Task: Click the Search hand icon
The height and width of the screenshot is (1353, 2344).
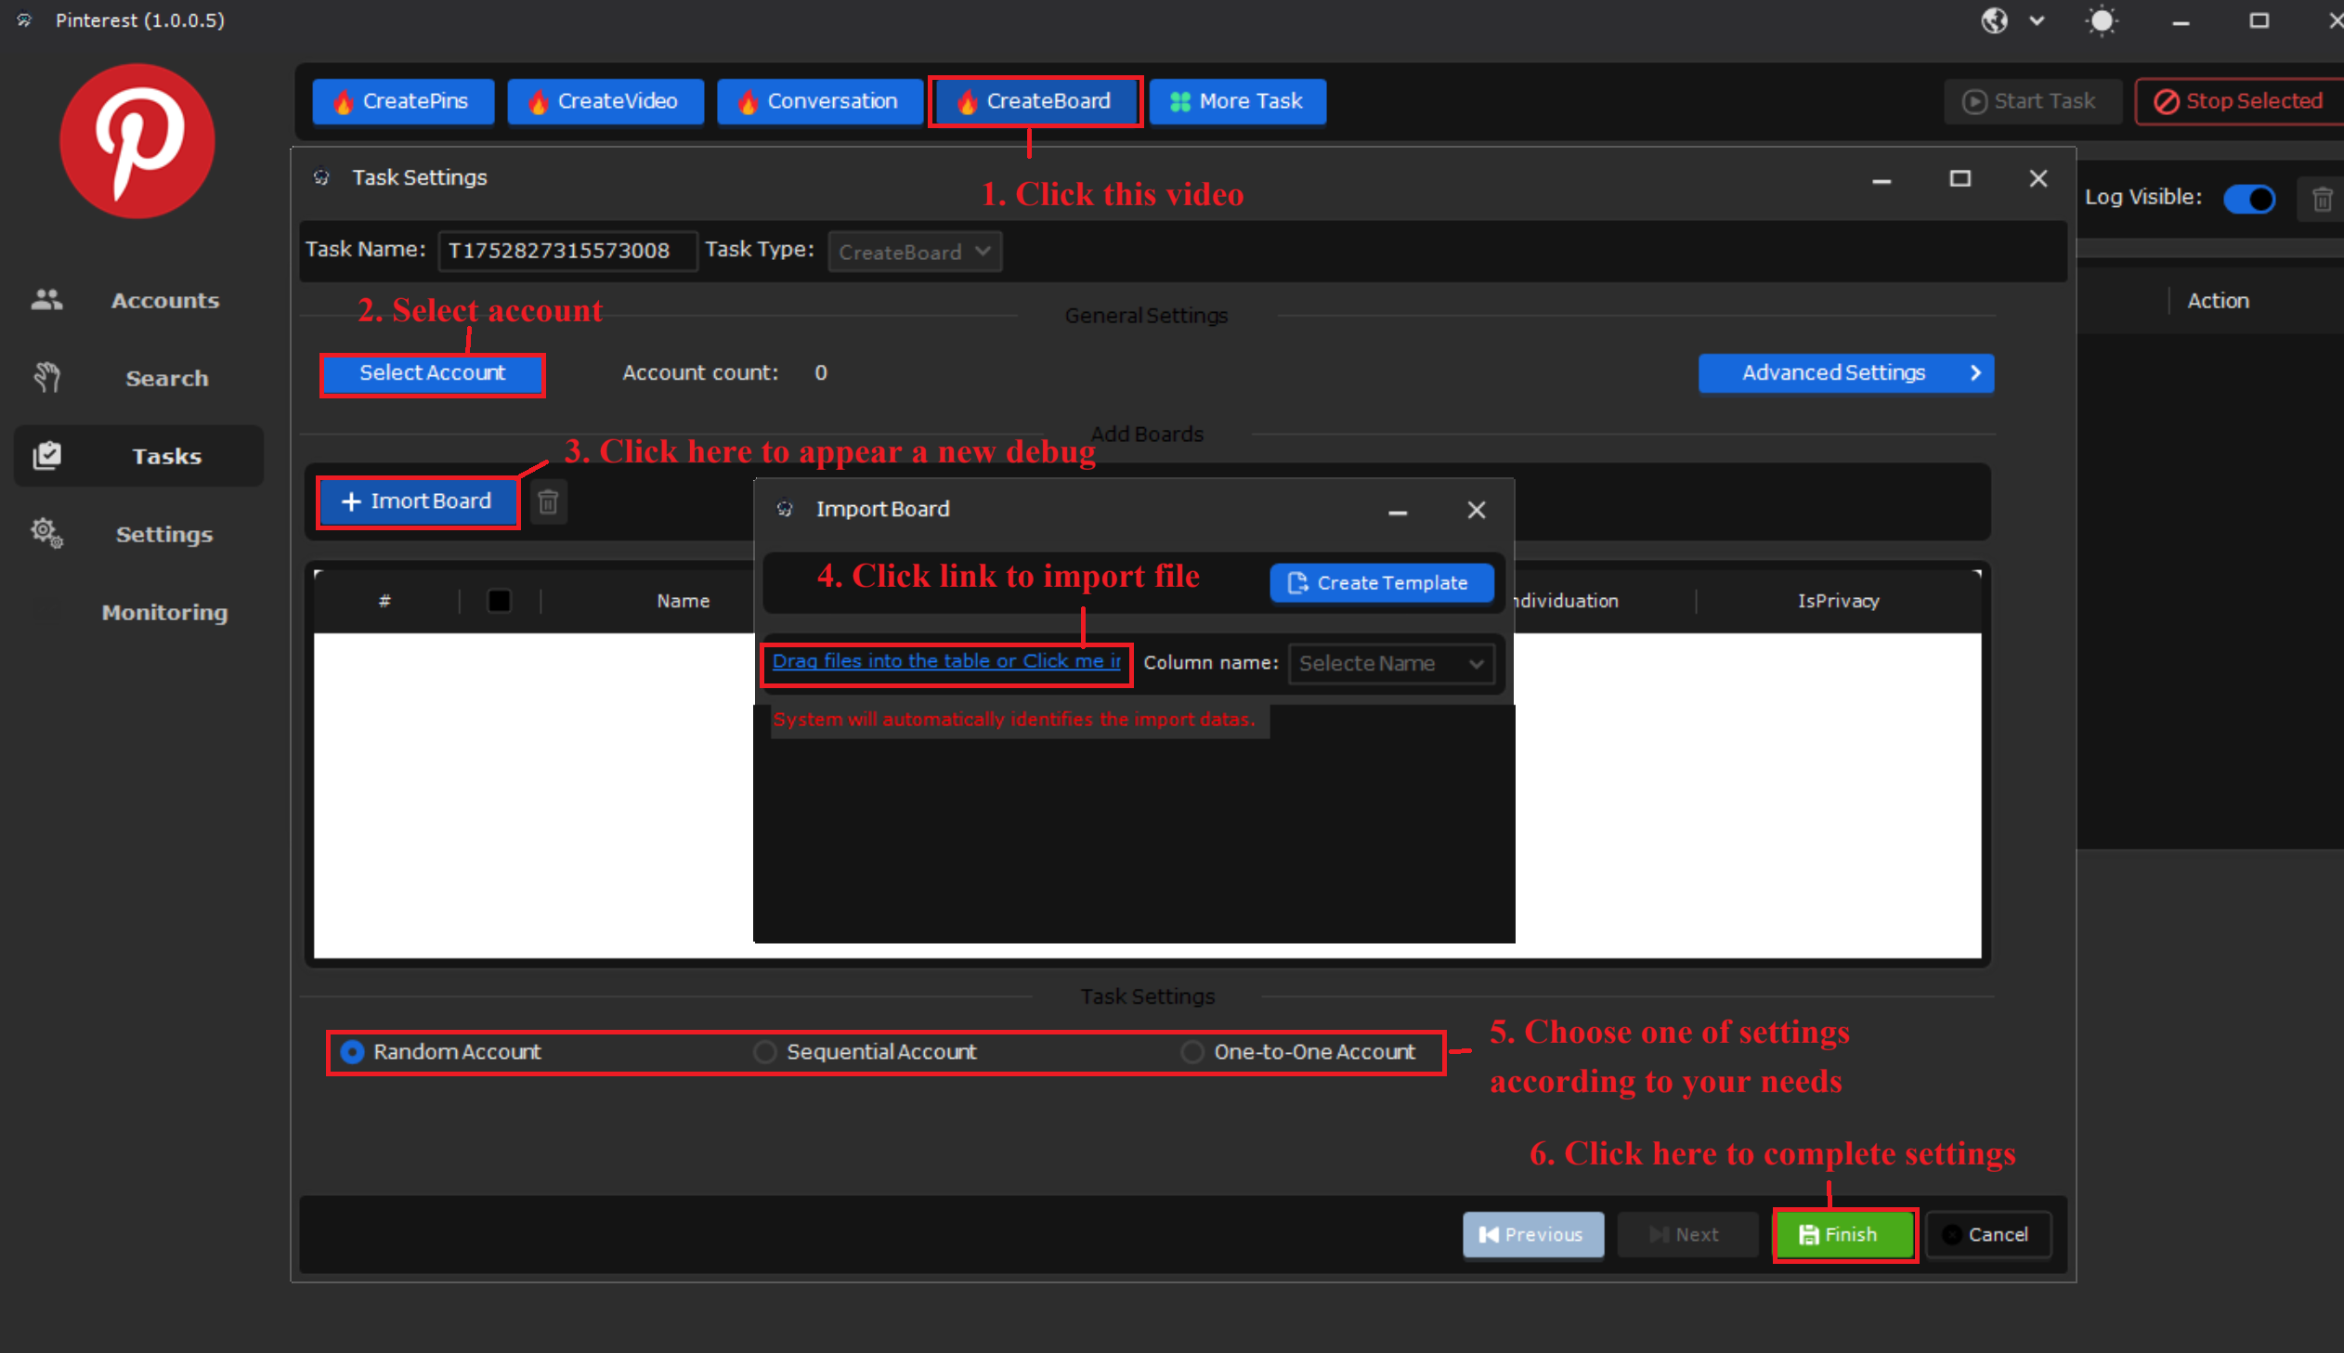Action: (46, 377)
